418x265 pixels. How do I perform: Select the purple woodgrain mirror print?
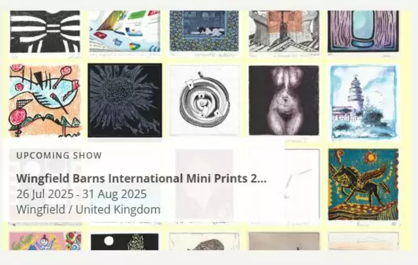click(363, 31)
